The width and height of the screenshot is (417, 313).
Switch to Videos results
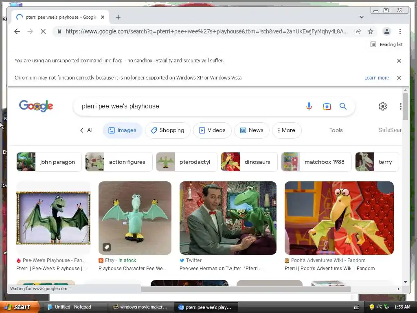click(x=212, y=130)
